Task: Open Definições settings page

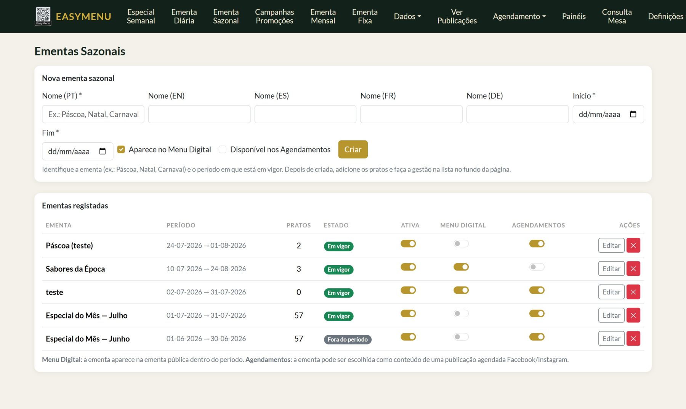Action: click(665, 16)
